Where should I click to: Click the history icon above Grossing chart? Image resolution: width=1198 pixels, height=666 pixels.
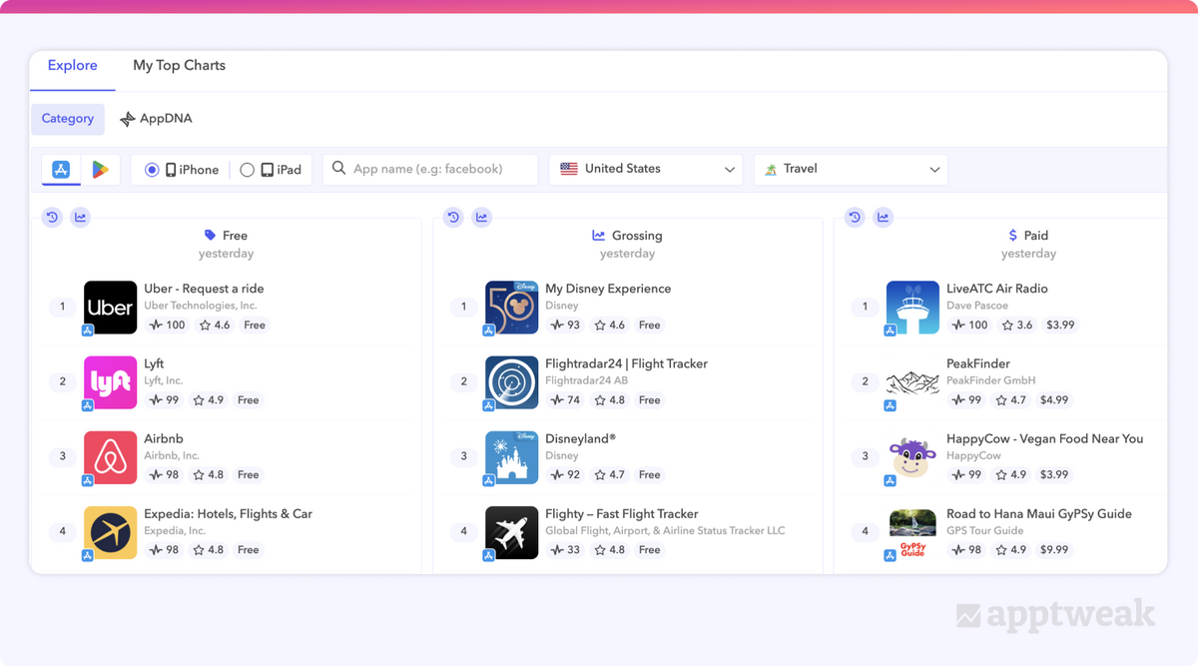click(x=453, y=217)
